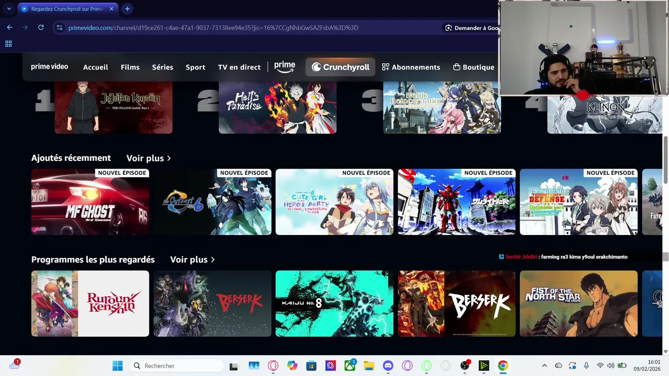Open Kaiju No. 8 card
Viewport: 669px width, 376px height.
(334, 303)
